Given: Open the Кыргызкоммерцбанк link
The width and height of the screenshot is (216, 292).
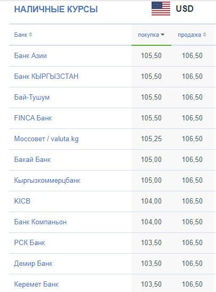Looking at the screenshot, I should pyautogui.click(x=47, y=181).
